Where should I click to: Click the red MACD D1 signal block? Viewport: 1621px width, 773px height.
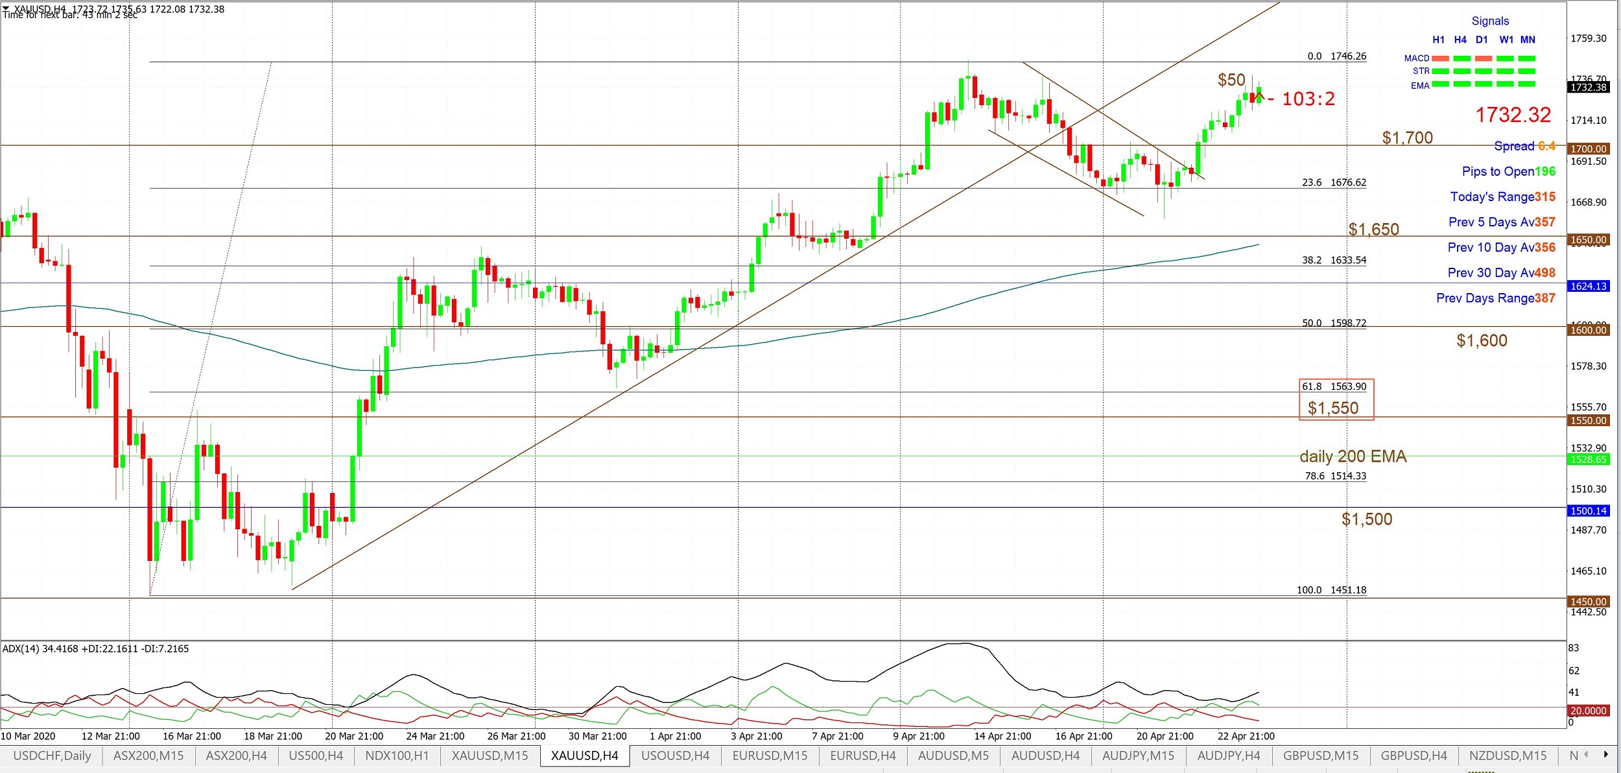[x=1484, y=58]
